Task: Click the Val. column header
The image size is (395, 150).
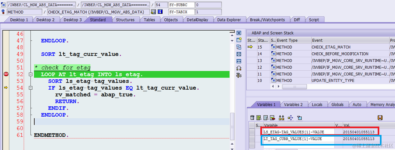Action: 368,125
